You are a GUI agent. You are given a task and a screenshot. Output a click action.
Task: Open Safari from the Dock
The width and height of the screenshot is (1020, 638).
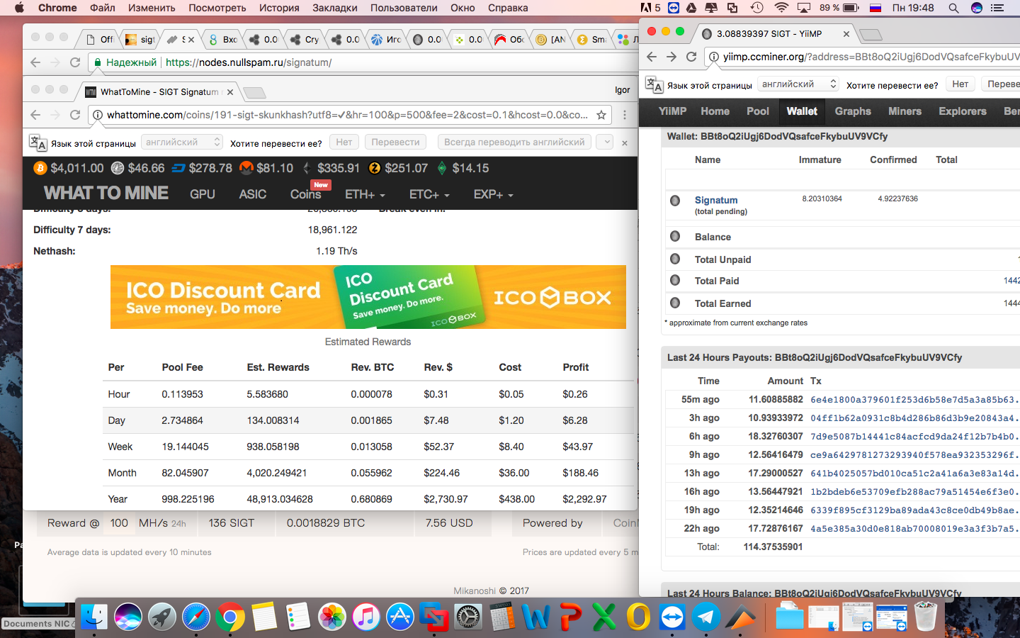coord(196,617)
